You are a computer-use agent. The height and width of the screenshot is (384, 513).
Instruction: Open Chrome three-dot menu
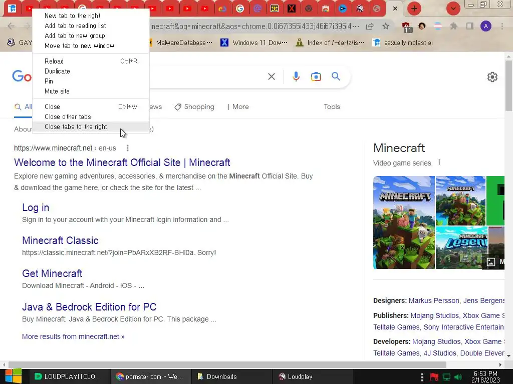pos(502,26)
